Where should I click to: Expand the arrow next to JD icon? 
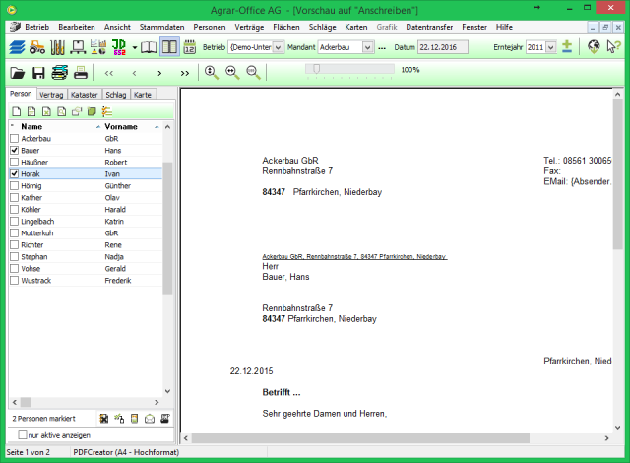coord(135,48)
